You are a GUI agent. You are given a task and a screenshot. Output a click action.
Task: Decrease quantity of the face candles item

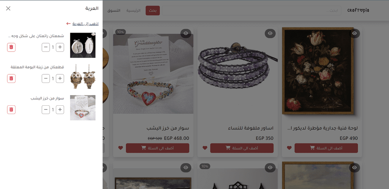point(46,47)
